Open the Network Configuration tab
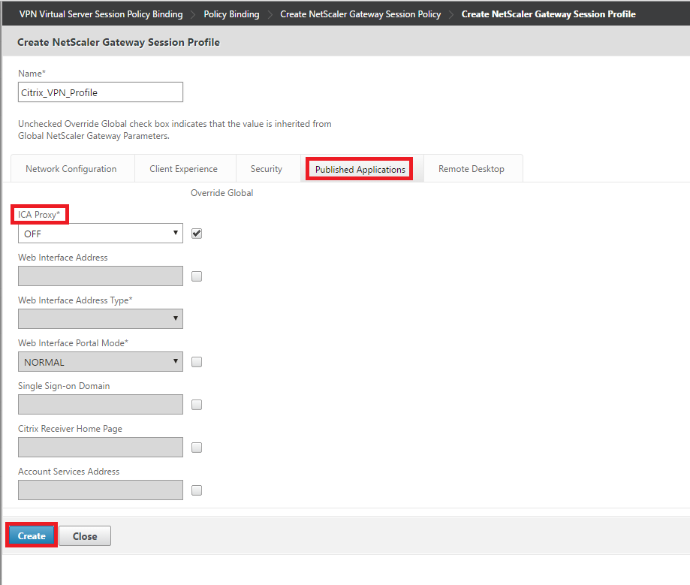 (71, 169)
